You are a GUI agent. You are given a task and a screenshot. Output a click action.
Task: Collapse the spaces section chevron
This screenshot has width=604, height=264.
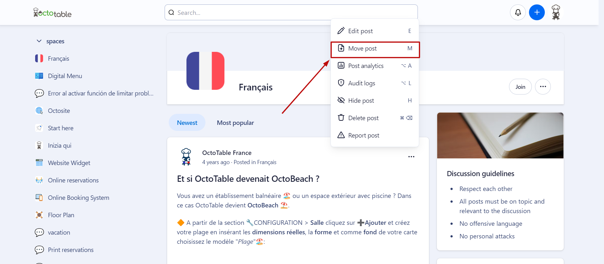(x=39, y=41)
